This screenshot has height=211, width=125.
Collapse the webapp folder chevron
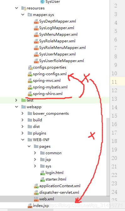tap(17, 107)
